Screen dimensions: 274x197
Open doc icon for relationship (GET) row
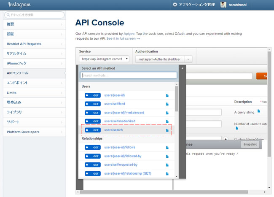167,173
